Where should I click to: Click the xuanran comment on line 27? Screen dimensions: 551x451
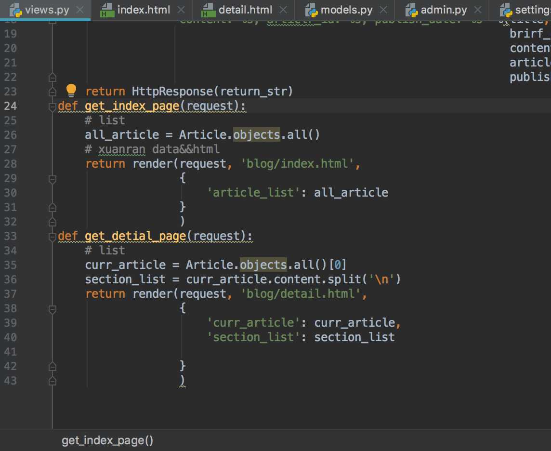[x=121, y=149]
